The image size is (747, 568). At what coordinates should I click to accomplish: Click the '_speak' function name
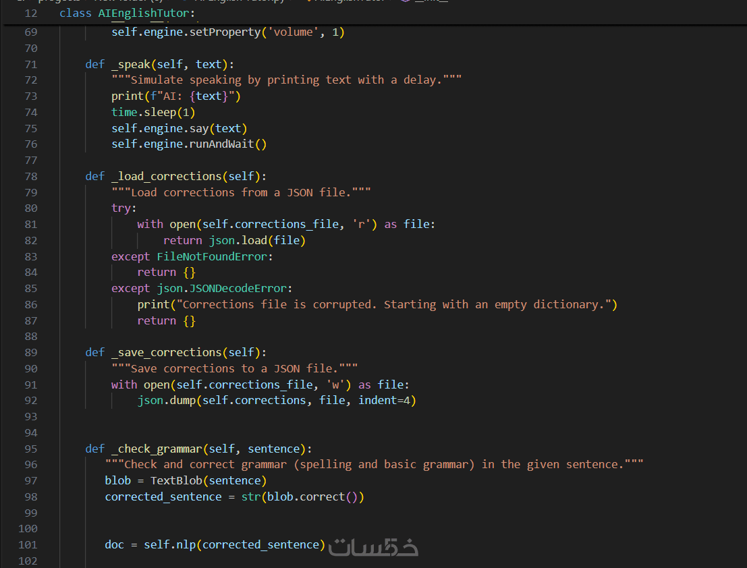[x=131, y=64]
